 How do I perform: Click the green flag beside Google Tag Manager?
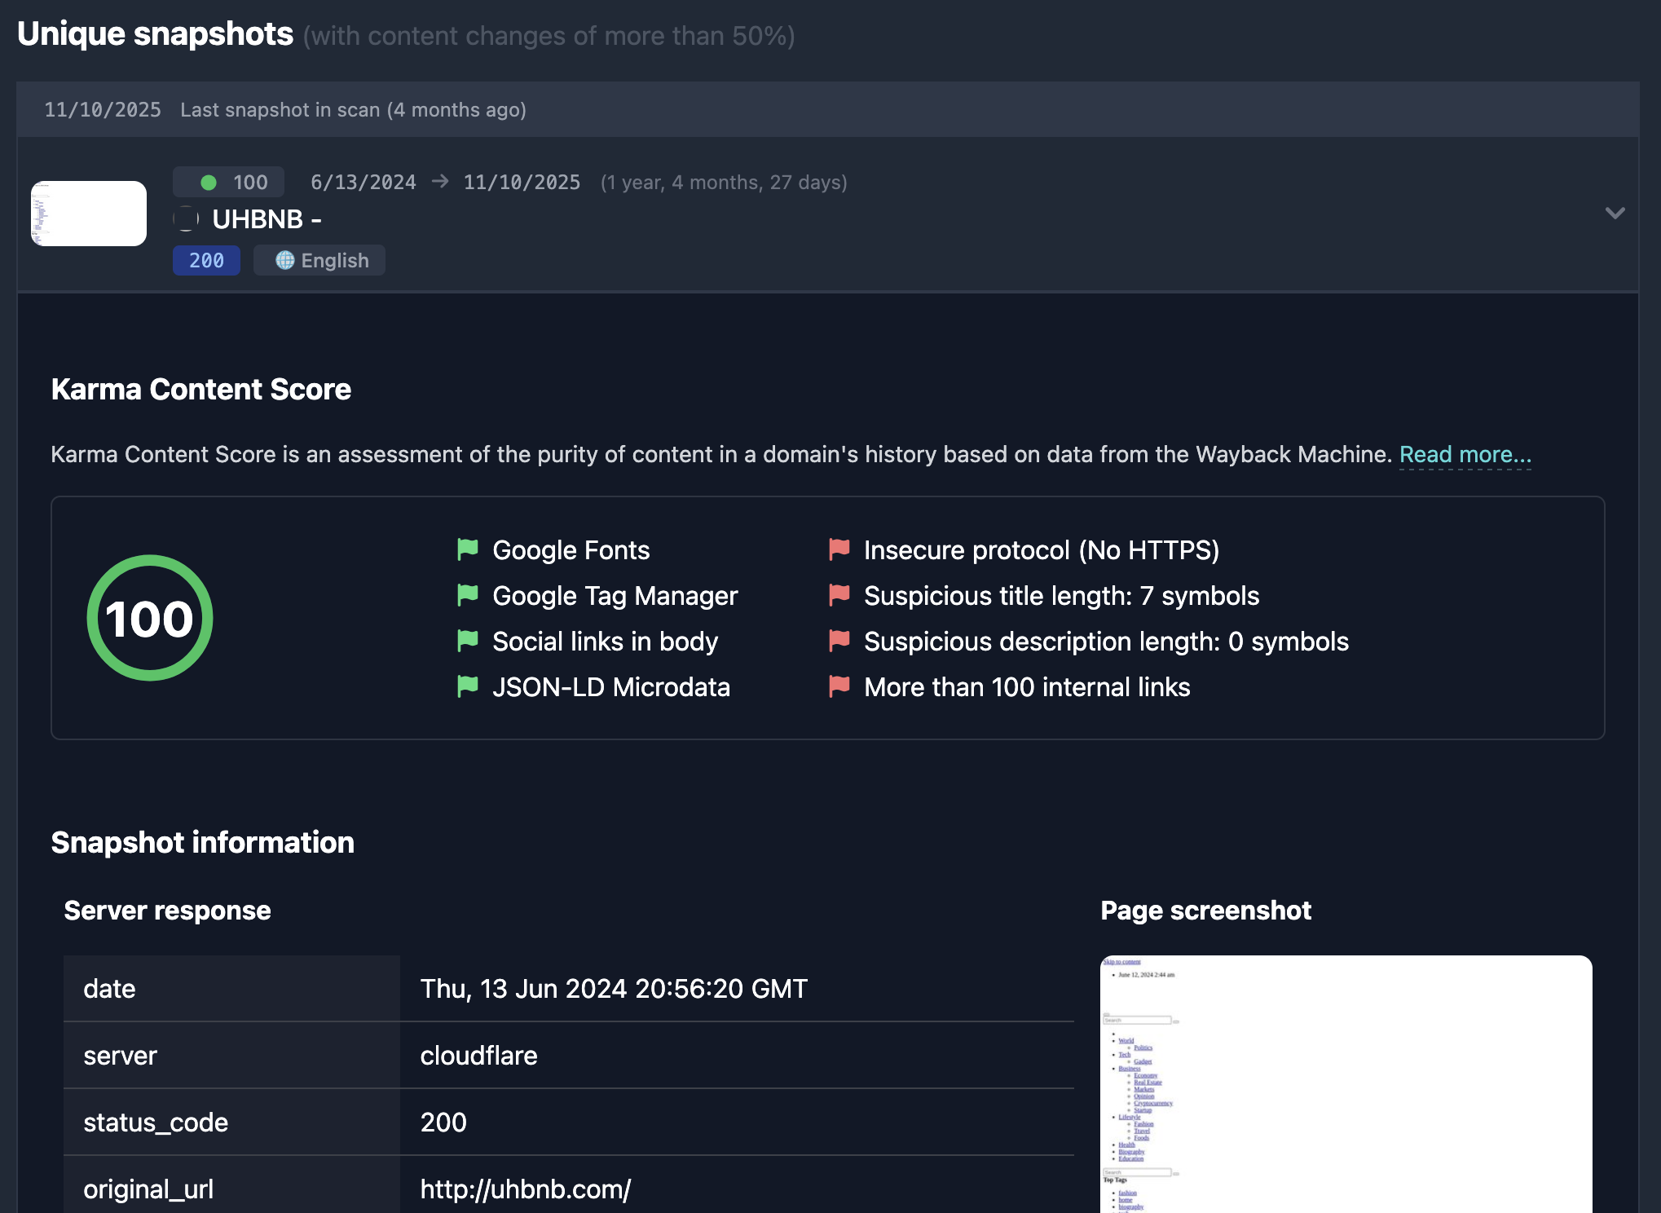469,596
